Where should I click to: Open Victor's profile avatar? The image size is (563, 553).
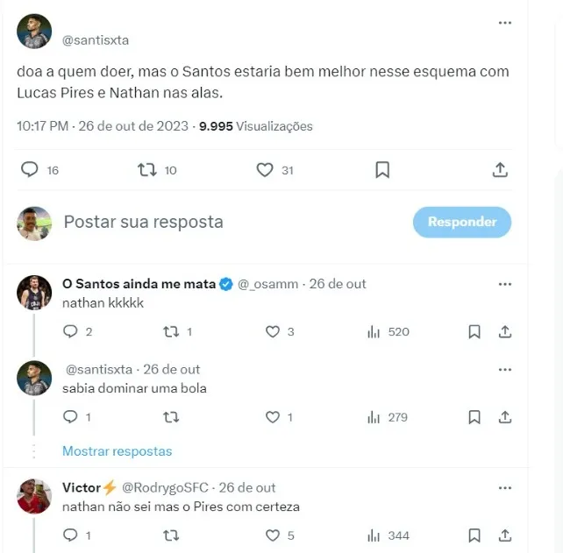pyautogui.click(x=34, y=497)
